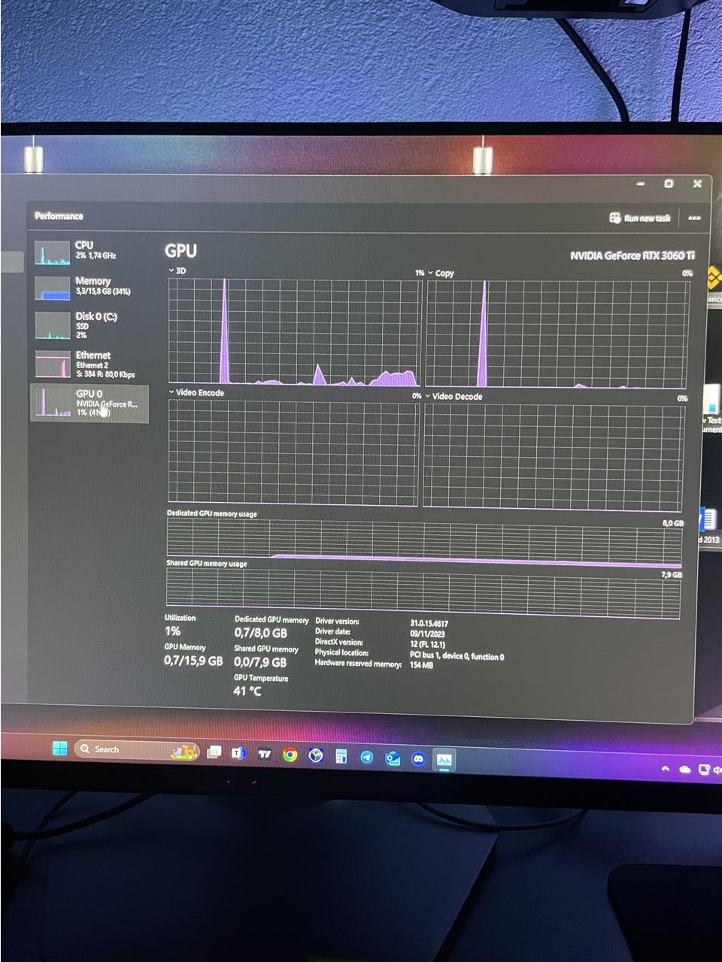Viewport: 722px width, 962px height.
Task: Open the Windows Start menu
Action: (x=59, y=748)
